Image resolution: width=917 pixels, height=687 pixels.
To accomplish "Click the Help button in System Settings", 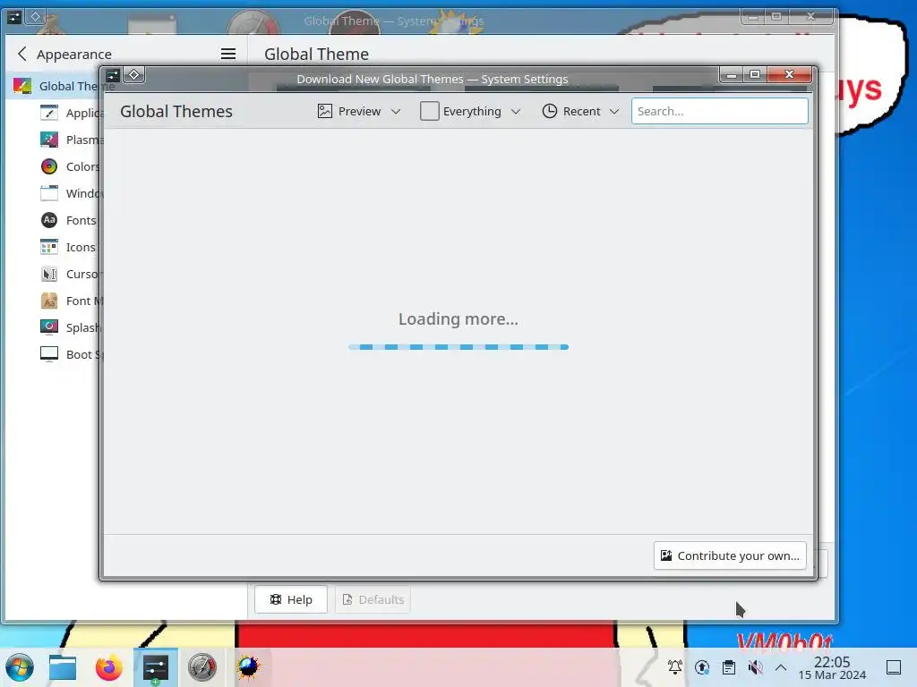I will tap(291, 599).
